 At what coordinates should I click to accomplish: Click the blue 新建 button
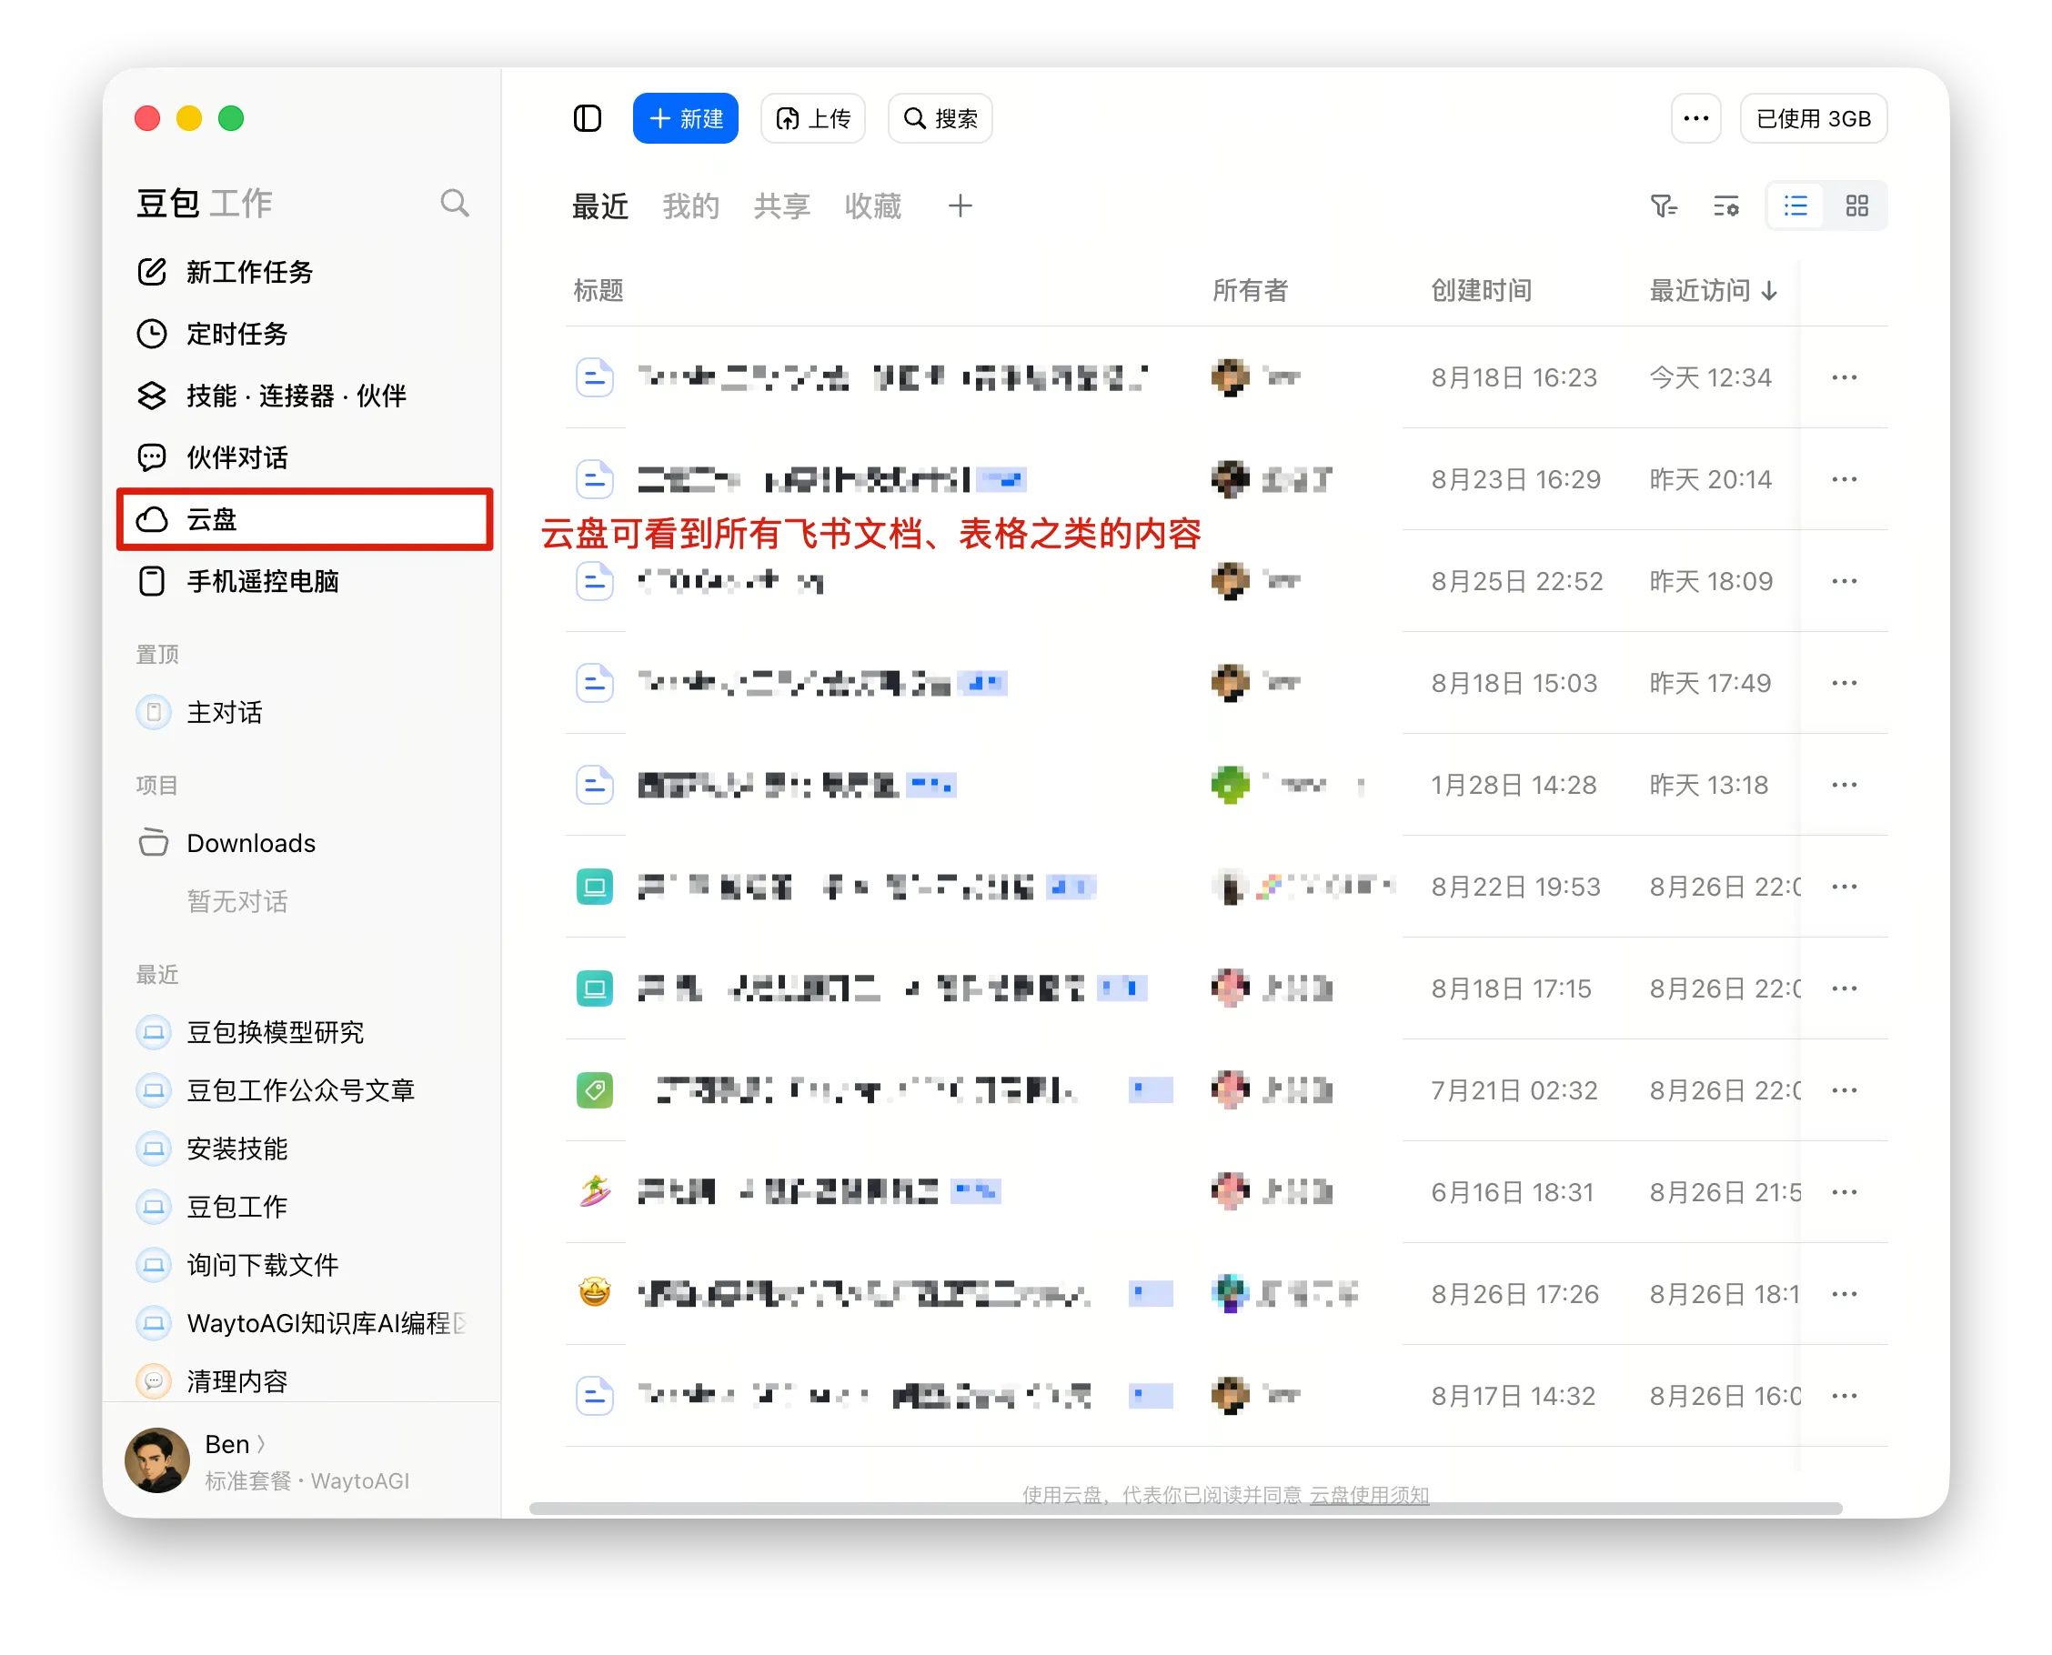coord(686,118)
